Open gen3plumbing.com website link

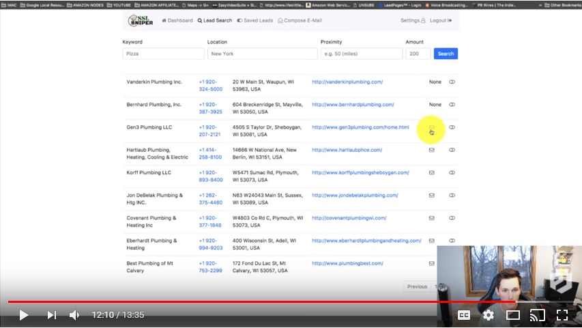(x=360, y=127)
